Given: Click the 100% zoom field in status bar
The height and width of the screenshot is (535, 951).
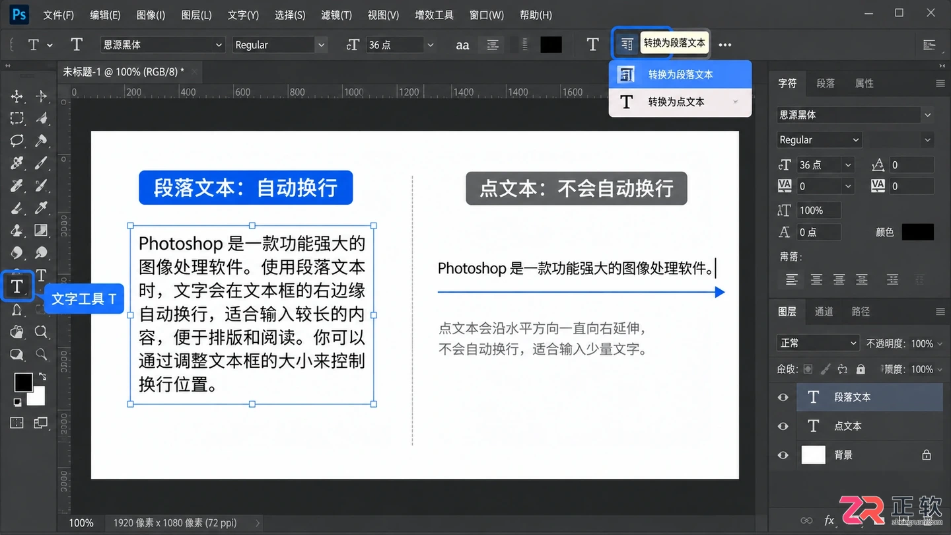Looking at the screenshot, I should coord(81,523).
